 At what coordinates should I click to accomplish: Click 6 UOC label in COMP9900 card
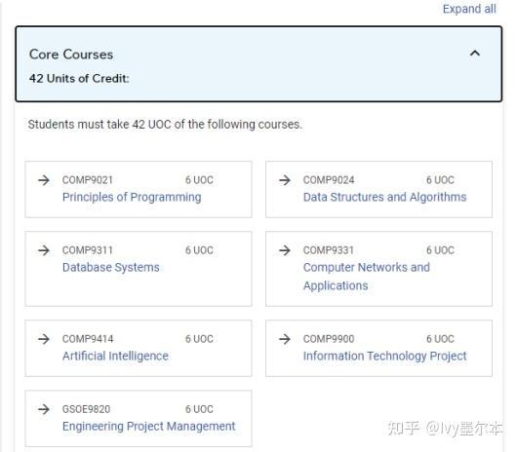click(440, 339)
